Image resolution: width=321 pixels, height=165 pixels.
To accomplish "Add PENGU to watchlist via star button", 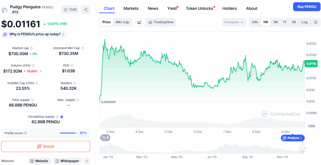I will 70,10.
